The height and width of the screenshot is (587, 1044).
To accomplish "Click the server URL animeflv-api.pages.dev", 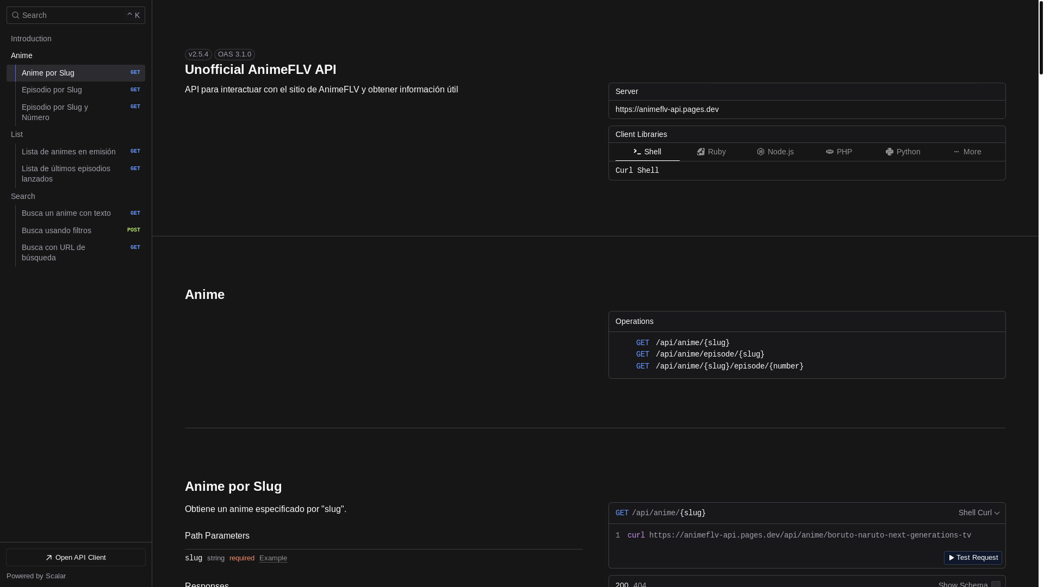I will point(667,109).
